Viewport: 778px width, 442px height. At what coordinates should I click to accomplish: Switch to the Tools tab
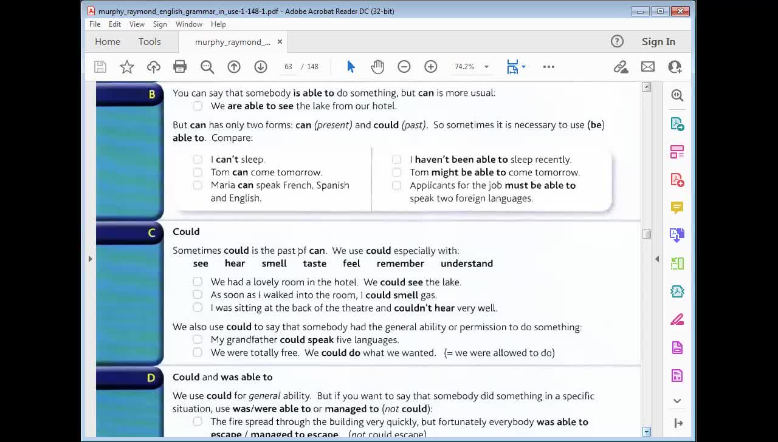(150, 41)
